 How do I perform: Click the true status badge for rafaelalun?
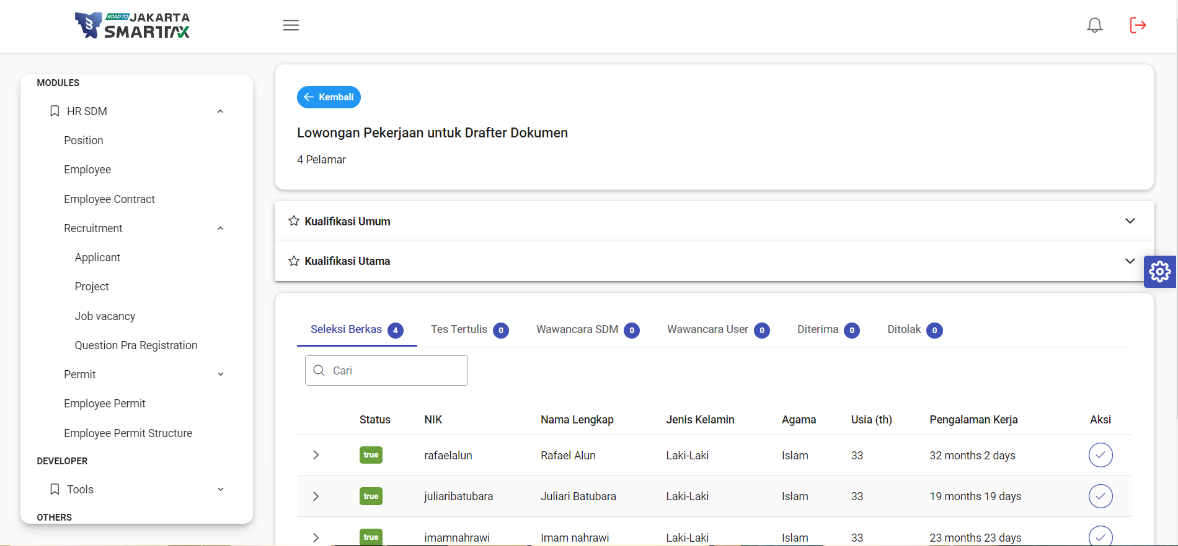tap(371, 455)
